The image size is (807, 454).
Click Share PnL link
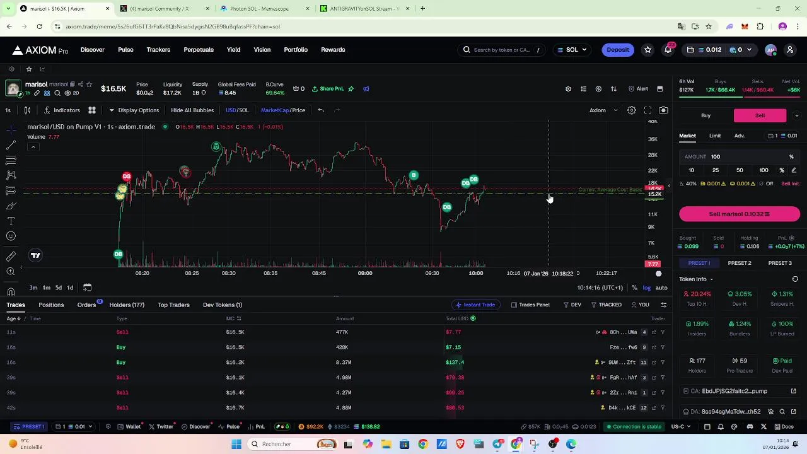point(328,89)
